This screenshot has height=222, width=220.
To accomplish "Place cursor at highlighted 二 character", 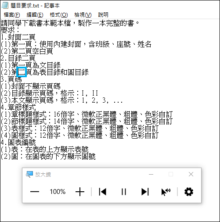I will [x=22, y=72].
